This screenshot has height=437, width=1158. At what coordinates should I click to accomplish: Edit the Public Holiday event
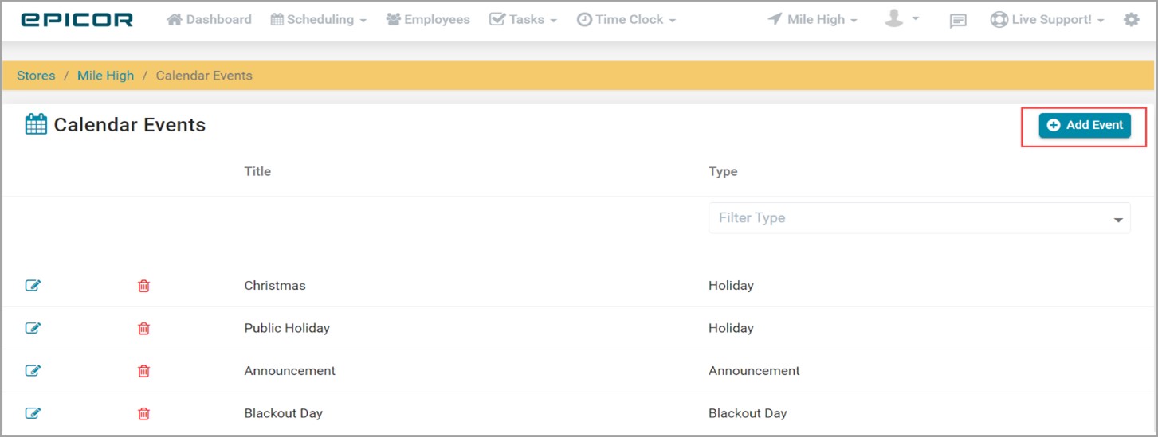[x=33, y=328]
